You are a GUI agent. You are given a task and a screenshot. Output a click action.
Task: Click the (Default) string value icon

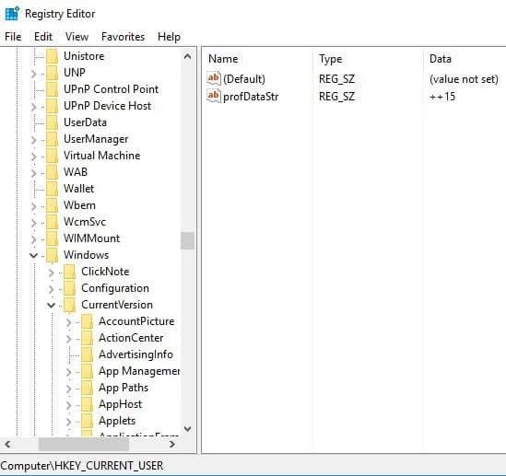pyautogui.click(x=213, y=78)
